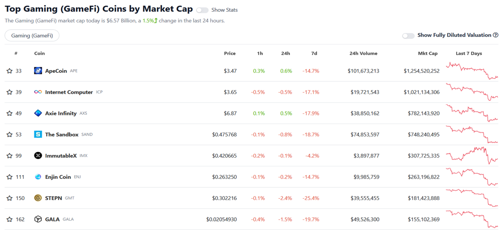Click the ImmutableX black X logo

click(x=38, y=156)
